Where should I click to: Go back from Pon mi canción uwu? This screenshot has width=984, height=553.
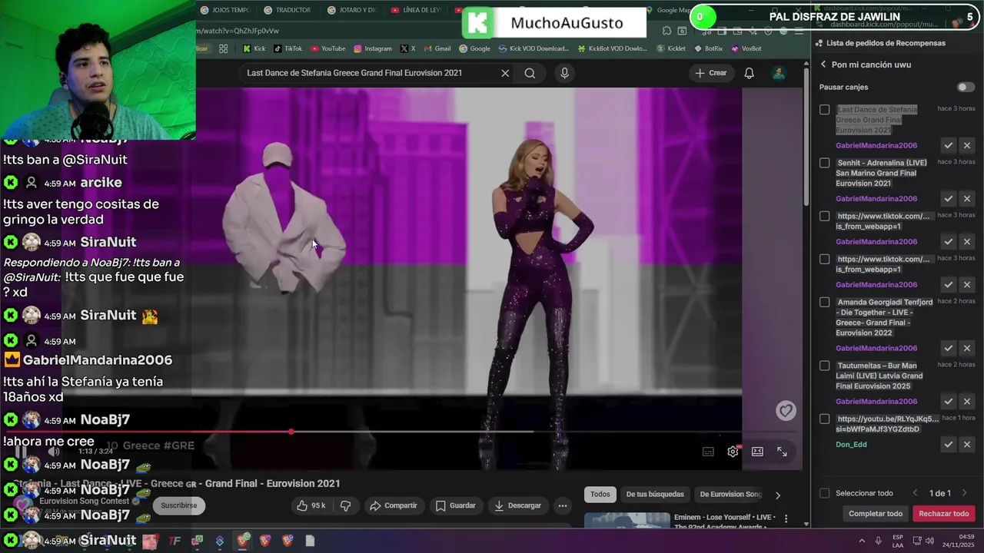[x=823, y=65]
